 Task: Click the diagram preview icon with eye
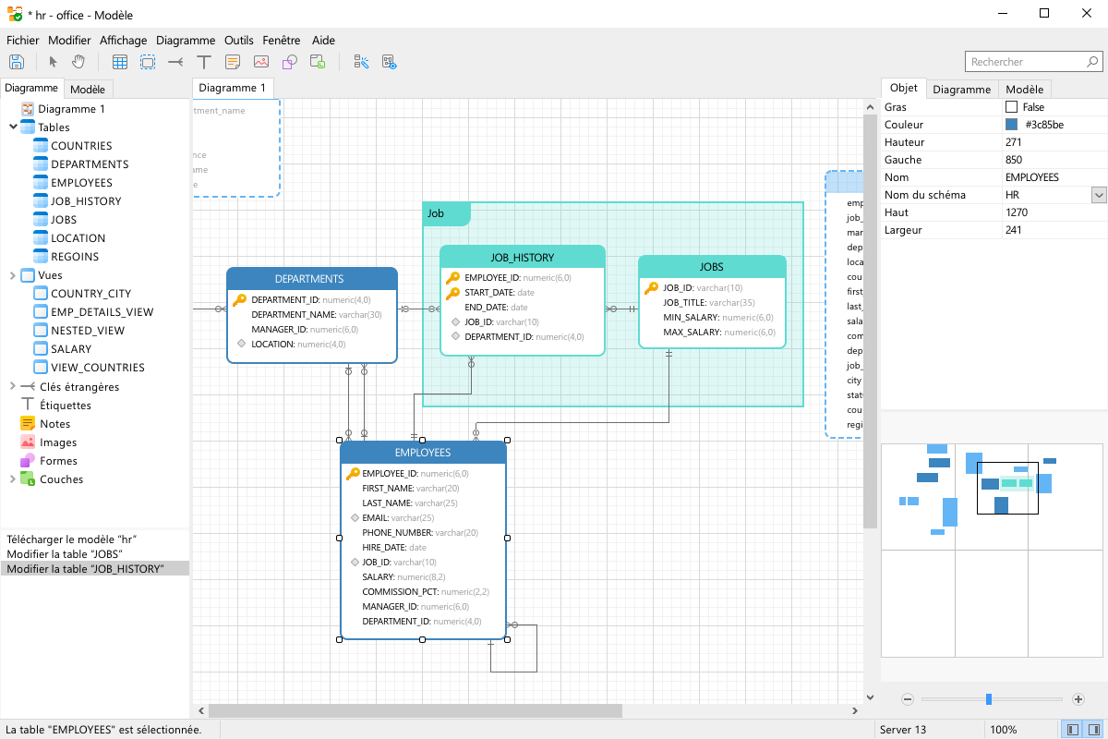390,62
